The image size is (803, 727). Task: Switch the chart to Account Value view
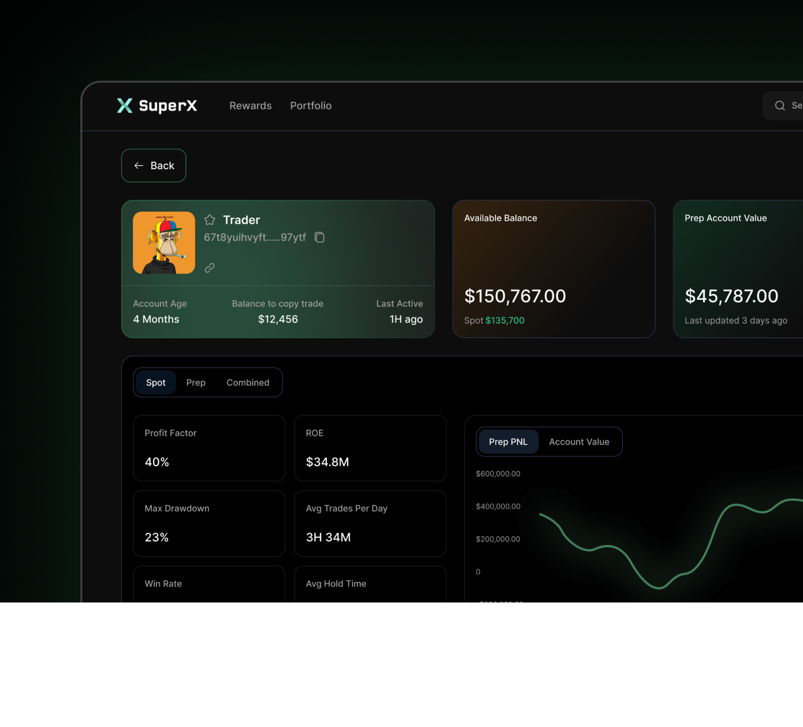[579, 441]
